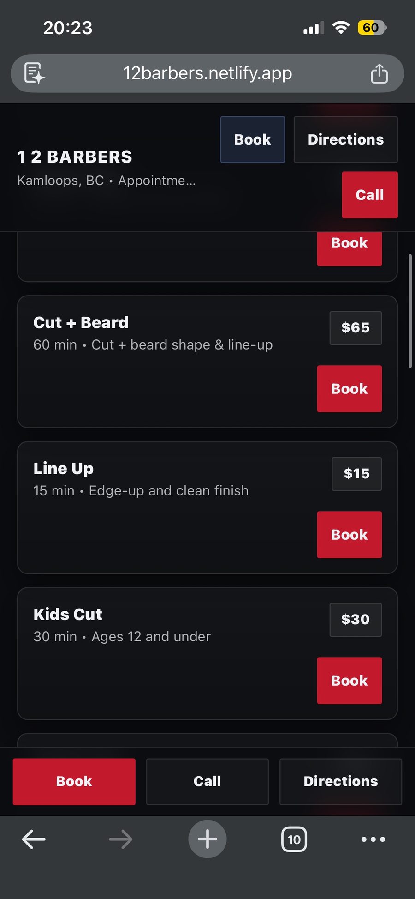This screenshot has width=415, height=899.
Task: Open a new tab with the plus icon
Action: [207, 839]
